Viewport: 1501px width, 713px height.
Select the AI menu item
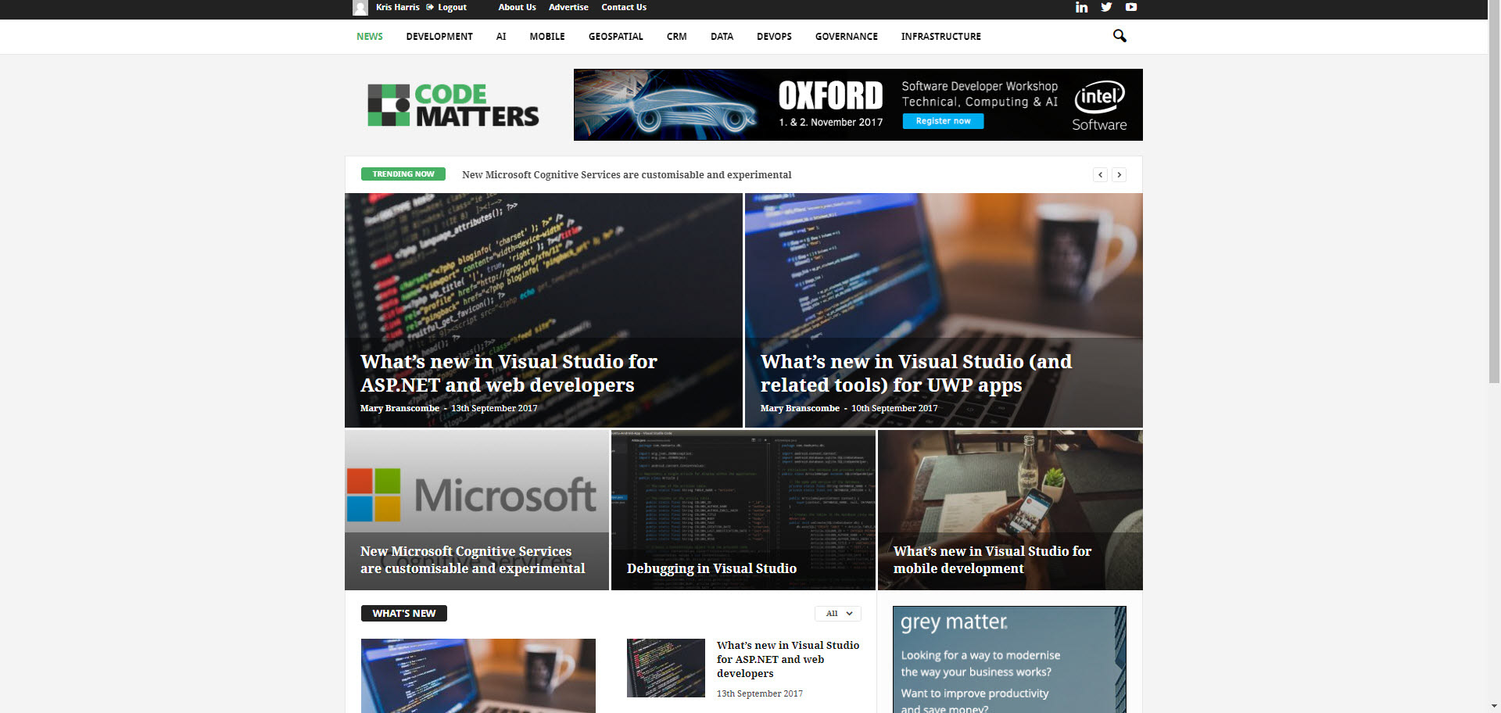coord(501,37)
